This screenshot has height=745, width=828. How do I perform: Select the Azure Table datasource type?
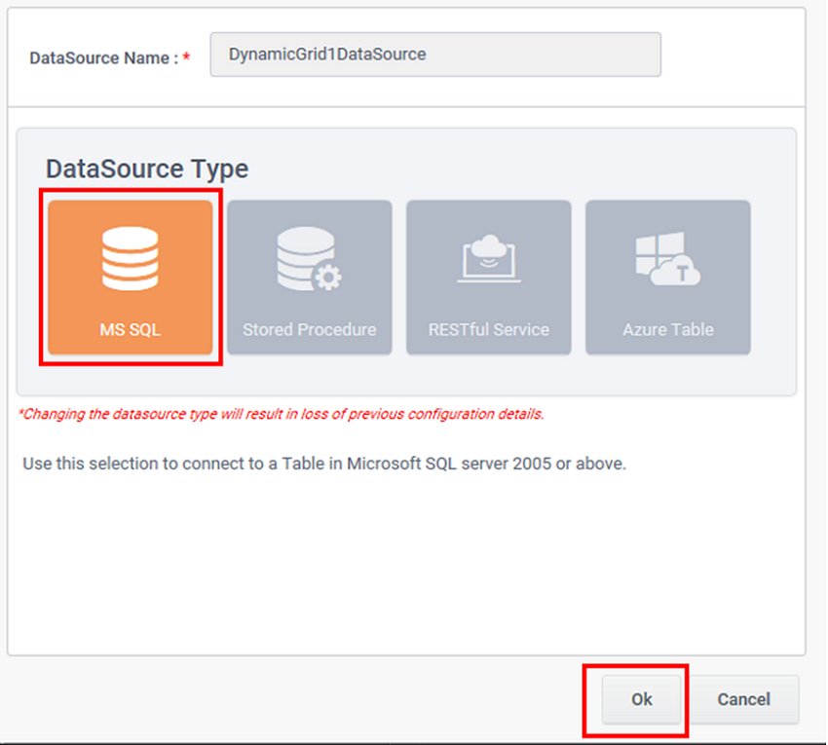point(668,278)
